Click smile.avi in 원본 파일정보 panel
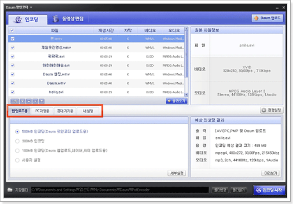 [247, 45]
